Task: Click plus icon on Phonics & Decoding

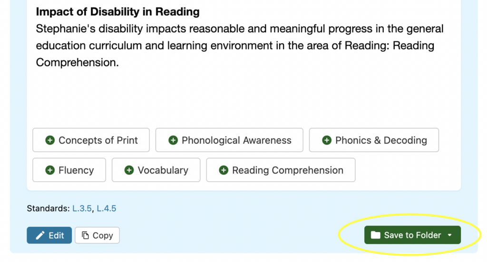Action: click(x=327, y=140)
